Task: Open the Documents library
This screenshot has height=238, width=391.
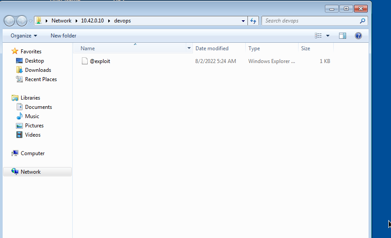Action: pos(38,107)
